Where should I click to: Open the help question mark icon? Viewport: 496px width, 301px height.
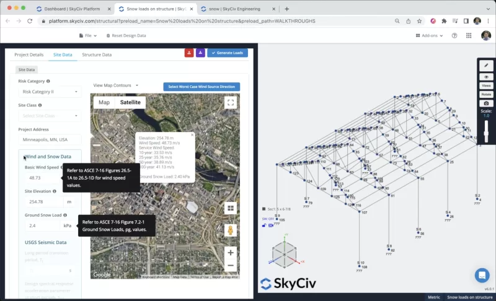454,36
